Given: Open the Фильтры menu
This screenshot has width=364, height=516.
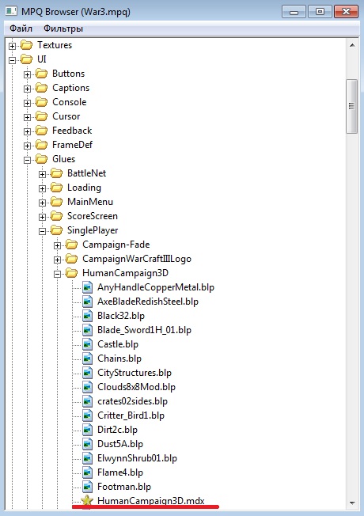Looking at the screenshot, I should [x=63, y=28].
